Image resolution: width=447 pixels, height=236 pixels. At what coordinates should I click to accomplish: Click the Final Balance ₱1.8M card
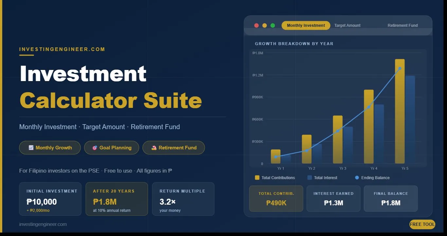tap(391, 199)
